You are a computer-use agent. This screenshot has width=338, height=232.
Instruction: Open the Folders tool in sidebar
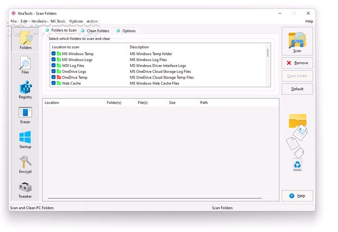click(x=26, y=40)
